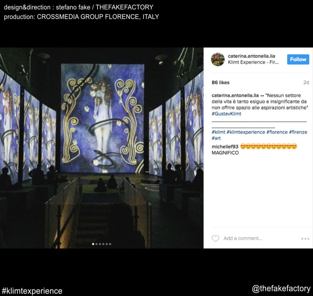
Task: Open the #GustavKlimt hashtag
Action: [227, 114]
